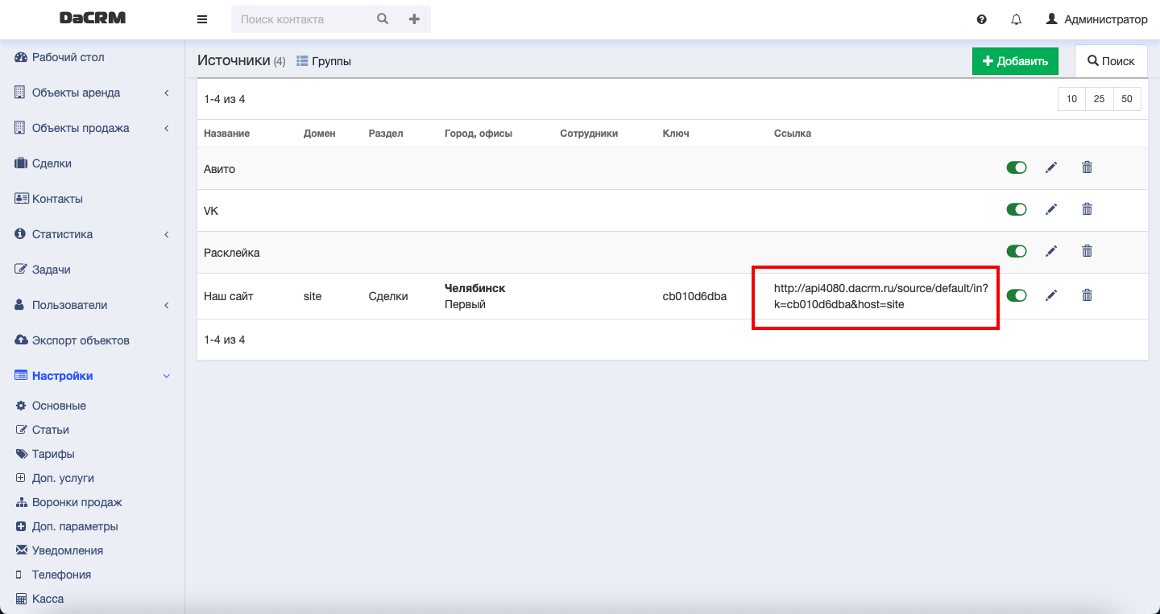Click the Касса calculator icon
This screenshot has width=1160, height=614.
point(21,599)
